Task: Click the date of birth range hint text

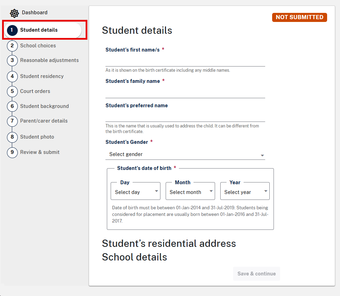Action: [190, 214]
